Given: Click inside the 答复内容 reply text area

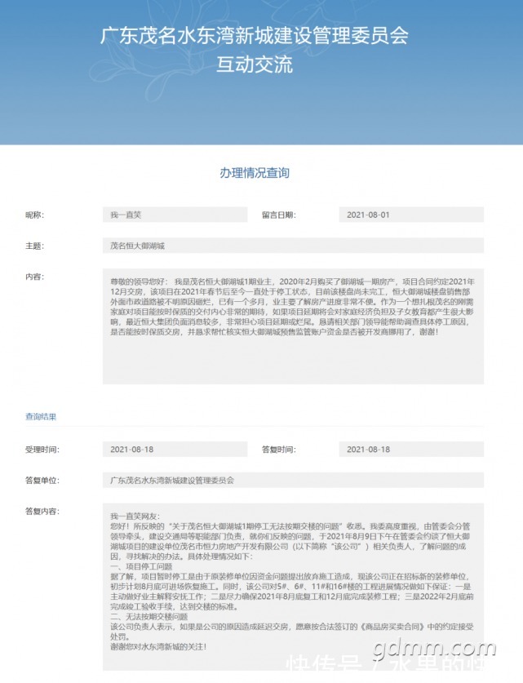Looking at the screenshot, I should click(x=293, y=587).
